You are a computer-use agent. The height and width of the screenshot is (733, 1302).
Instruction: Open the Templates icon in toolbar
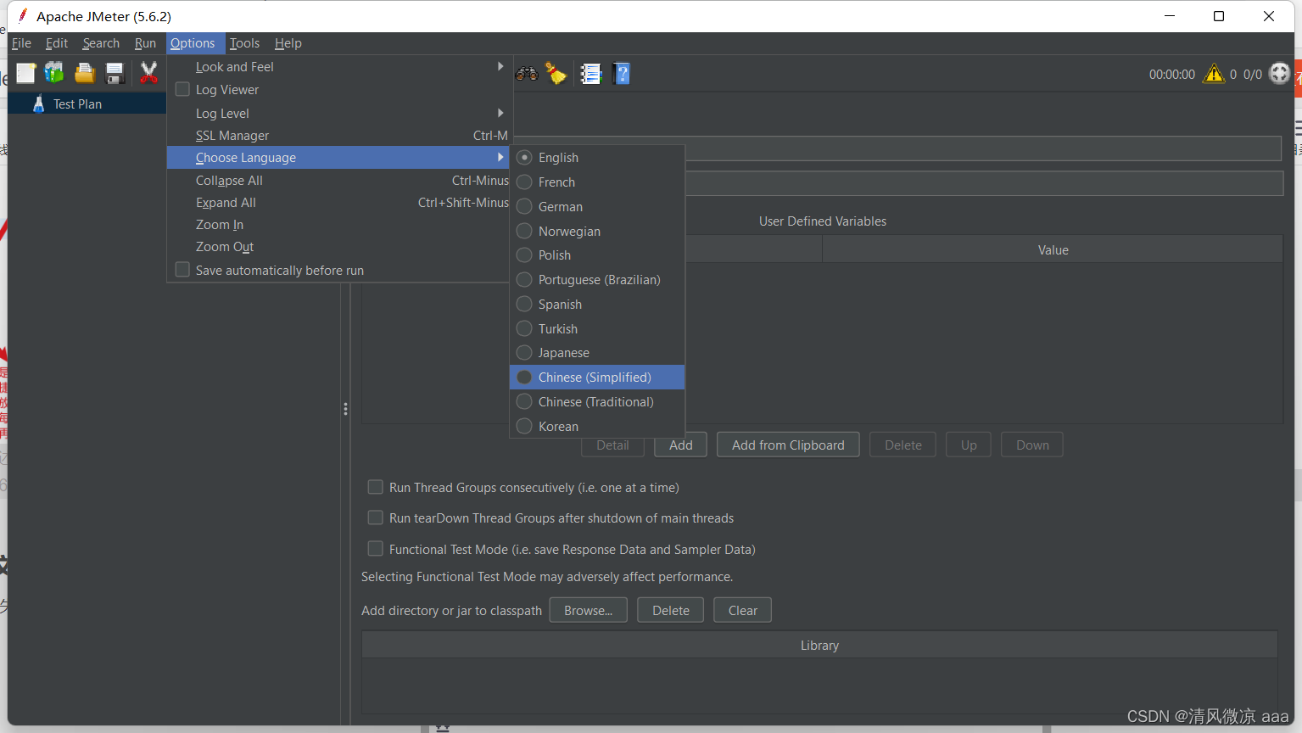point(54,74)
